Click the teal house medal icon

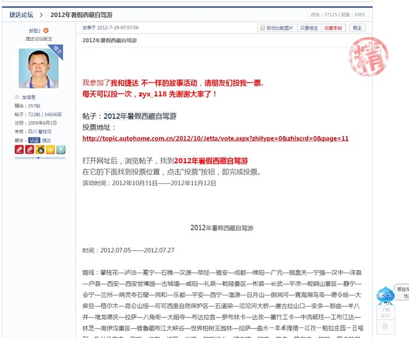point(61,150)
